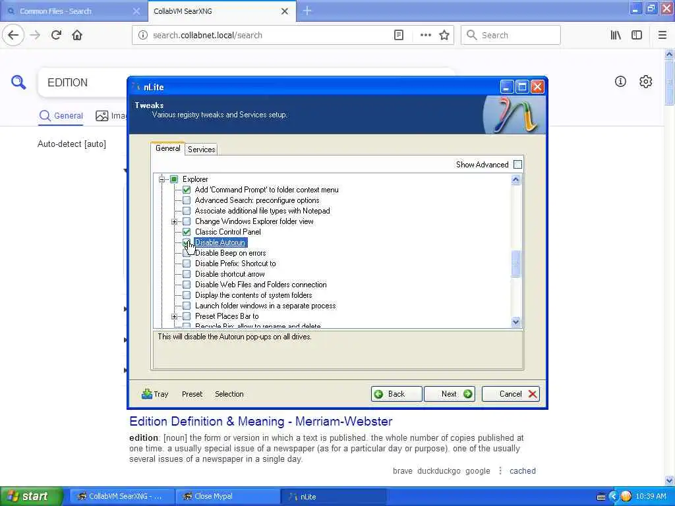Uncheck Classic Control Panel
Viewport: 675px width, 506px height.
[x=187, y=232]
